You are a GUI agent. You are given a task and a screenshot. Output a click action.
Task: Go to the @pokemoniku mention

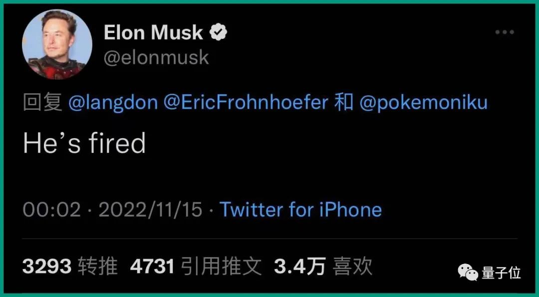[423, 102]
